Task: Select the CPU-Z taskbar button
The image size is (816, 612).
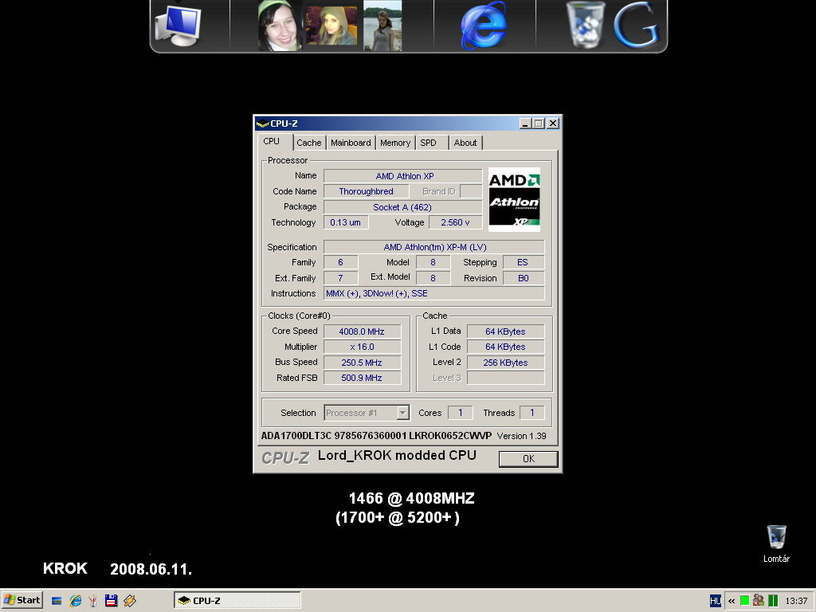Action: coord(237,600)
